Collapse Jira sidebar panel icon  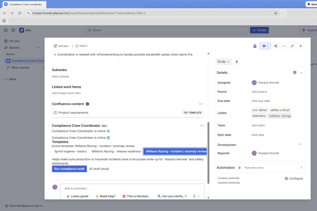tap(6, 30)
